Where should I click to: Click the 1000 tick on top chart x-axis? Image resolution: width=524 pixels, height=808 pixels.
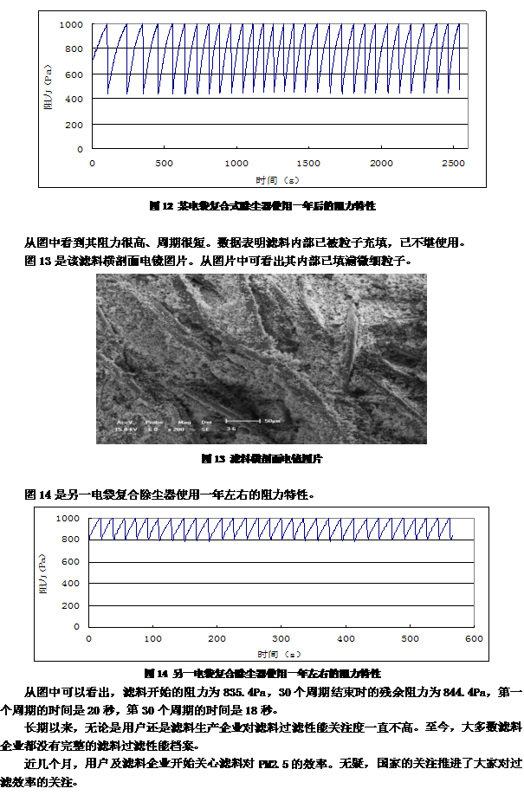point(236,163)
